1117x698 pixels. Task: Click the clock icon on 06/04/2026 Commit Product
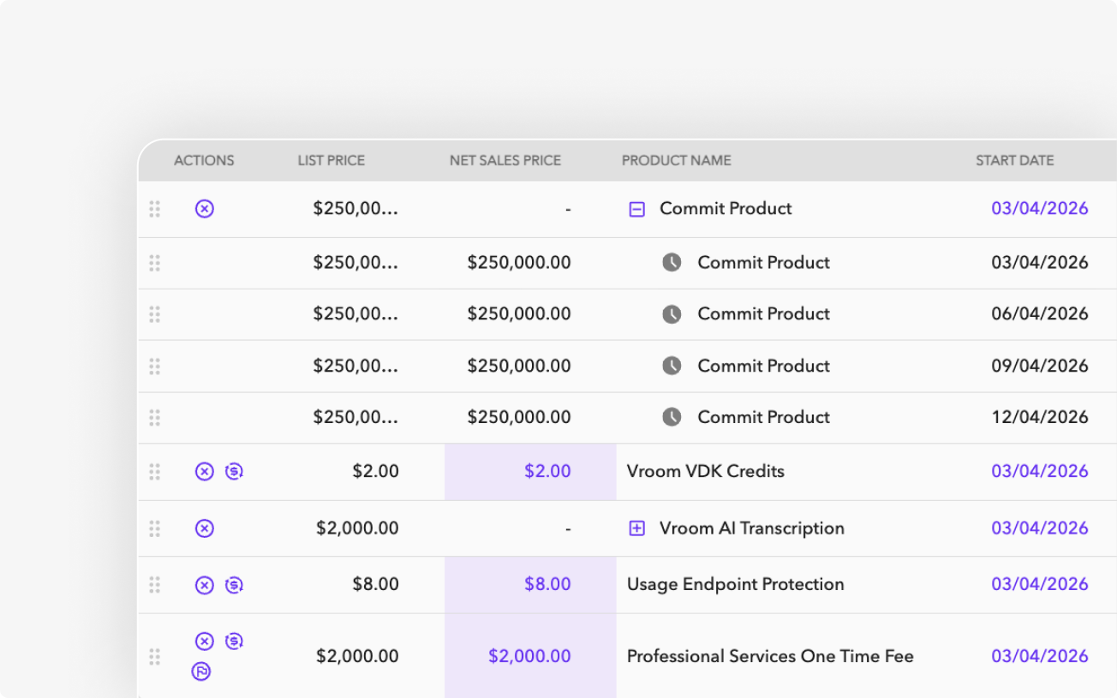click(672, 314)
